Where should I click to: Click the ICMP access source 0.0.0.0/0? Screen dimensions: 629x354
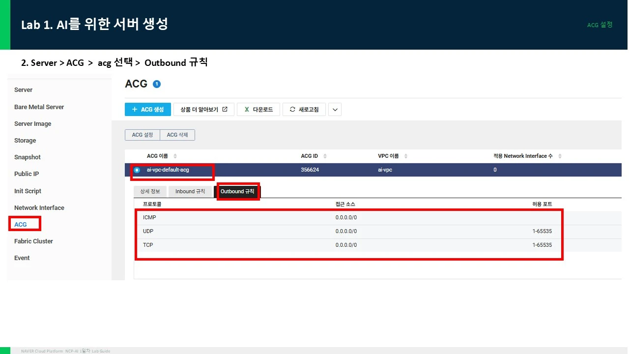click(346, 217)
